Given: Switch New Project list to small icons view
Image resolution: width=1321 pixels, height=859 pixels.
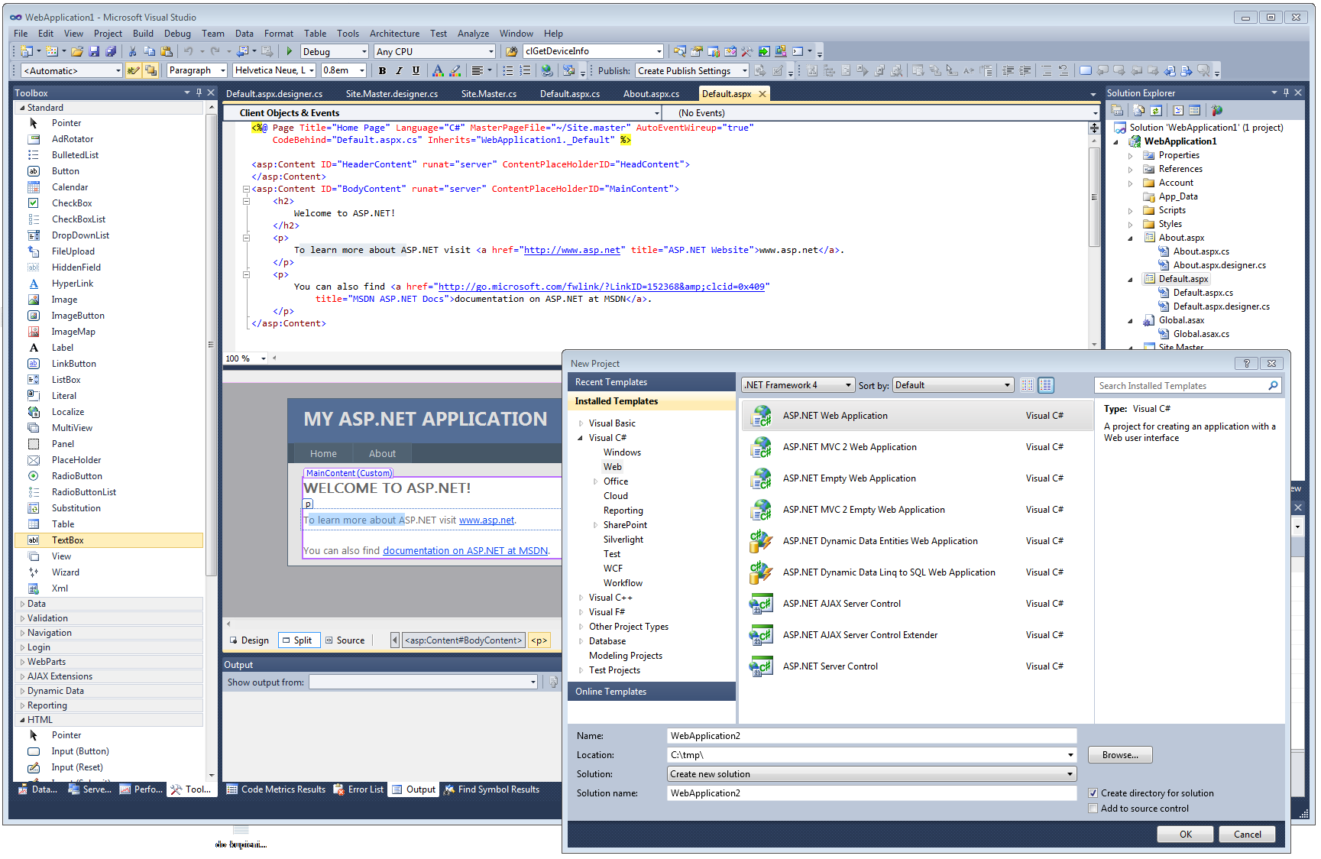Looking at the screenshot, I should [x=1028, y=385].
